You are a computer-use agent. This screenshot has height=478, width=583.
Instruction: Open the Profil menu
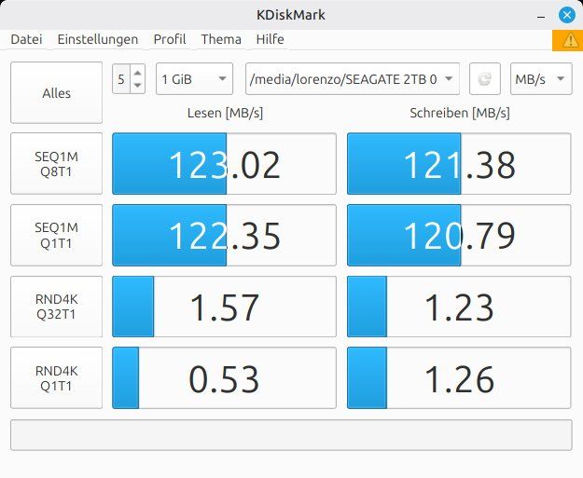pyautogui.click(x=170, y=39)
